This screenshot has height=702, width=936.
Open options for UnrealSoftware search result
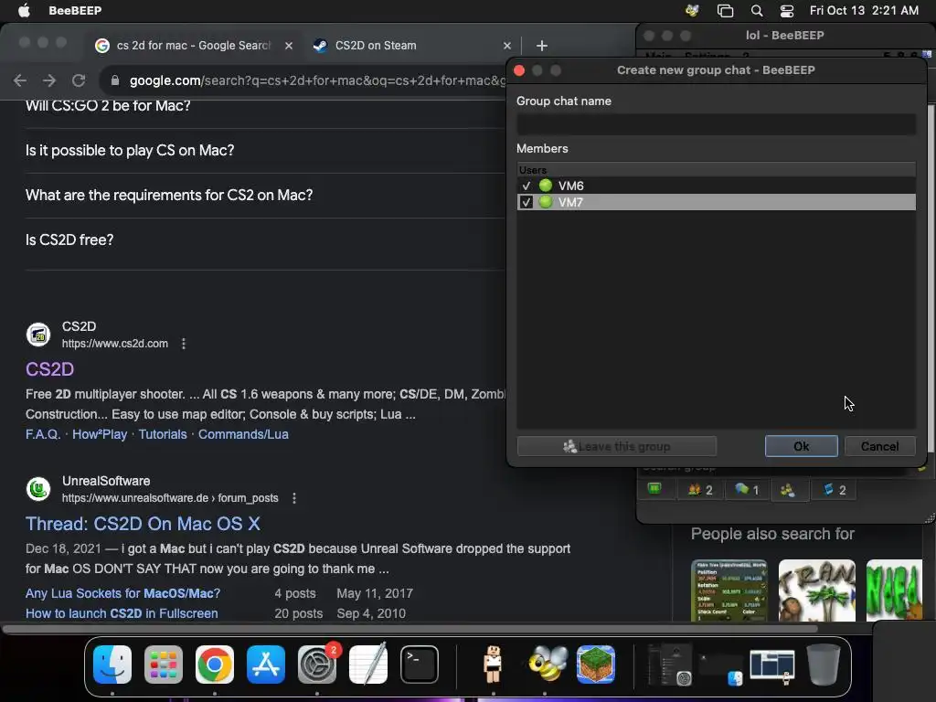pos(294,498)
